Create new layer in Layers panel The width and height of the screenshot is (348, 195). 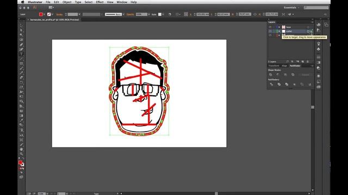click(302, 61)
